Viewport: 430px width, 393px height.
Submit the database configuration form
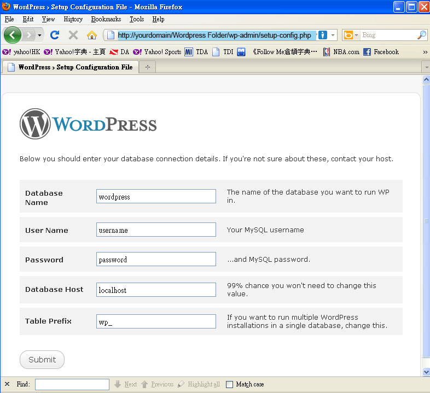[42, 360]
